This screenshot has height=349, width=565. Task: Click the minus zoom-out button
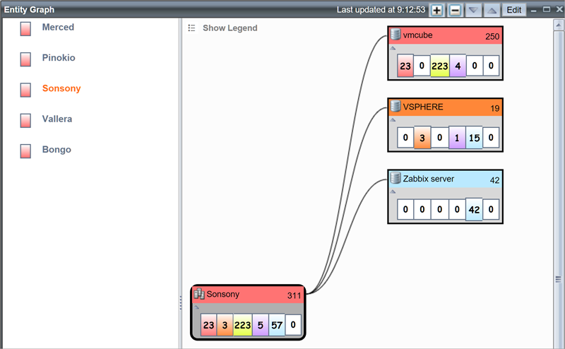coord(455,10)
